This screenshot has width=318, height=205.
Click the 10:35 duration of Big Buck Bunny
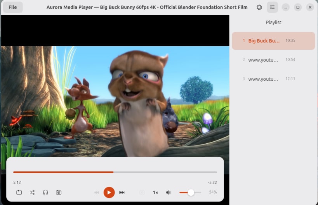pyautogui.click(x=290, y=40)
